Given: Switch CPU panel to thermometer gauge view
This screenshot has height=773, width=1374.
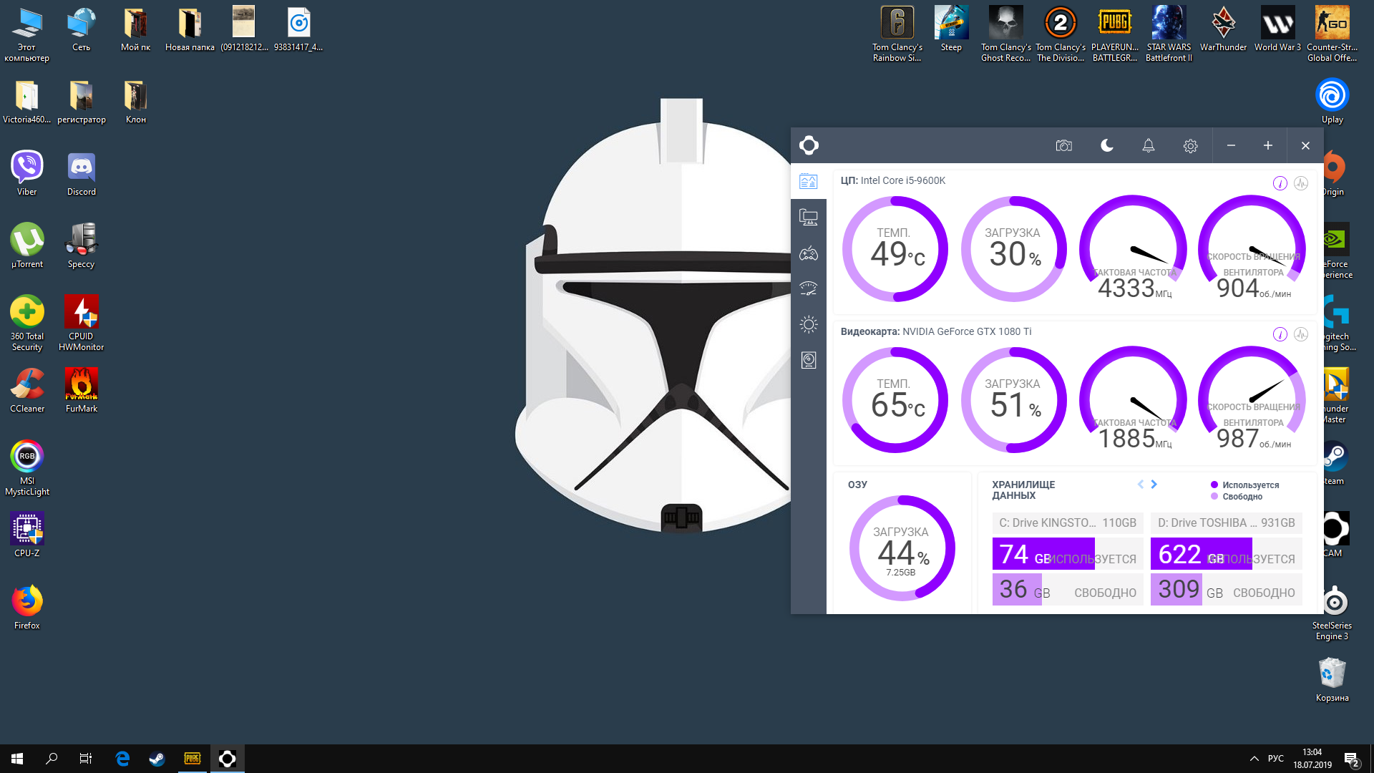Looking at the screenshot, I should pos(1280,183).
